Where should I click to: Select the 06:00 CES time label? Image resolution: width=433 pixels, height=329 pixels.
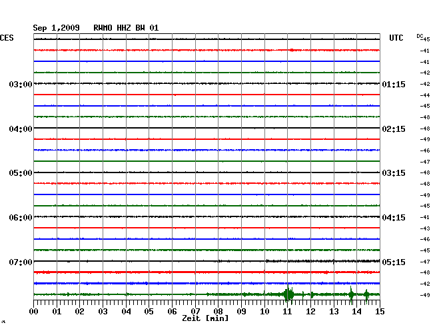pyautogui.click(x=21, y=218)
